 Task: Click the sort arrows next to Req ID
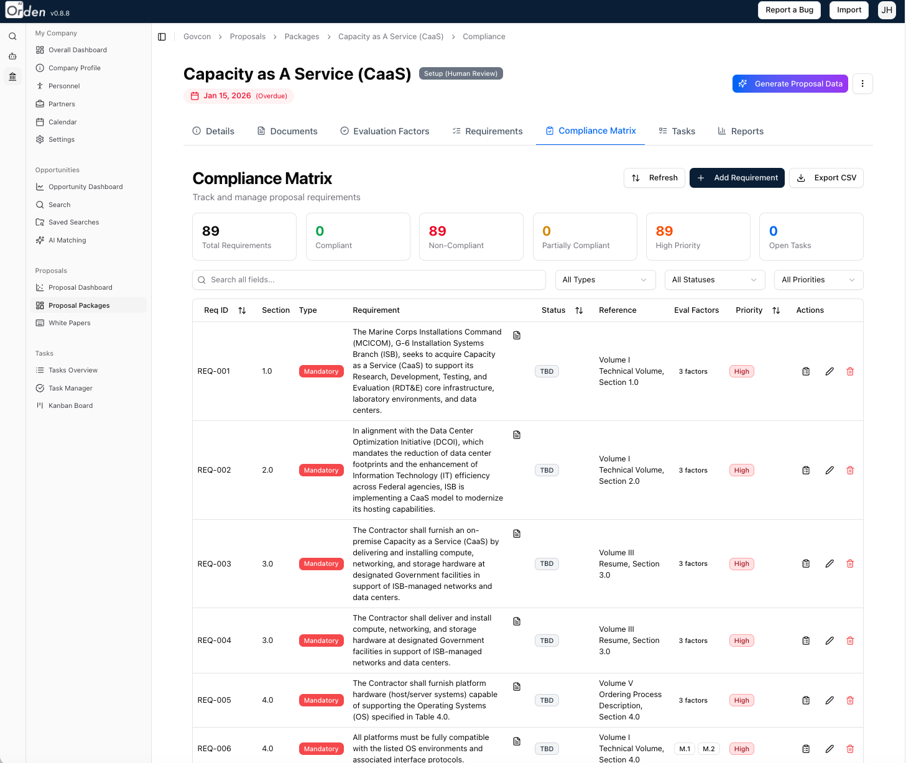click(242, 310)
